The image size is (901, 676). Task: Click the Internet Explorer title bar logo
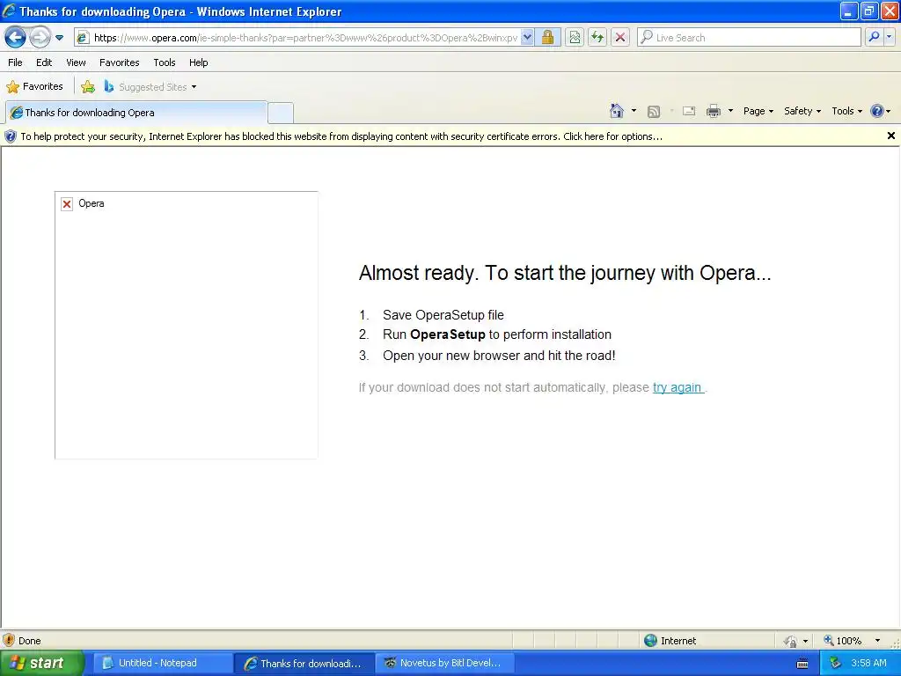click(9, 11)
